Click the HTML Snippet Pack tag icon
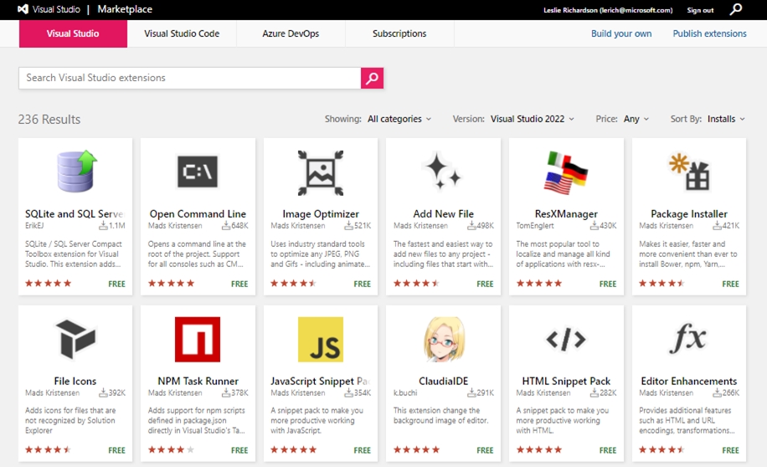The height and width of the screenshot is (467, 767). point(566,339)
